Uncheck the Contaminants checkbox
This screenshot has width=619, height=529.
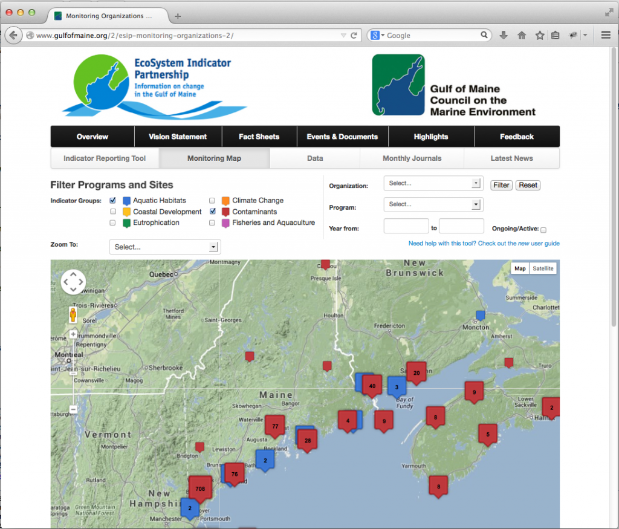pos(212,211)
